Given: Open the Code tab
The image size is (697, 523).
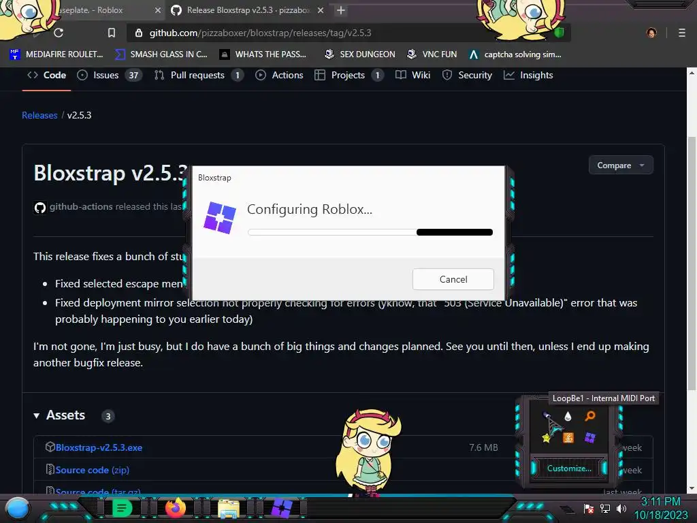Looking at the screenshot, I should (x=47, y=75).
